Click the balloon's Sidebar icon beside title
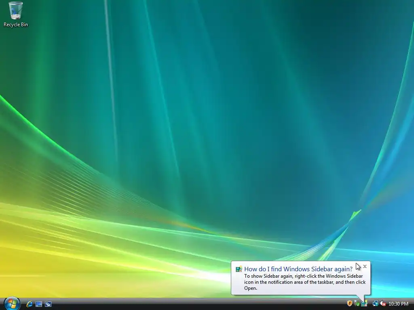Image resolution: width=414 pixels, height=310 pixels. (x=239, y=269)
